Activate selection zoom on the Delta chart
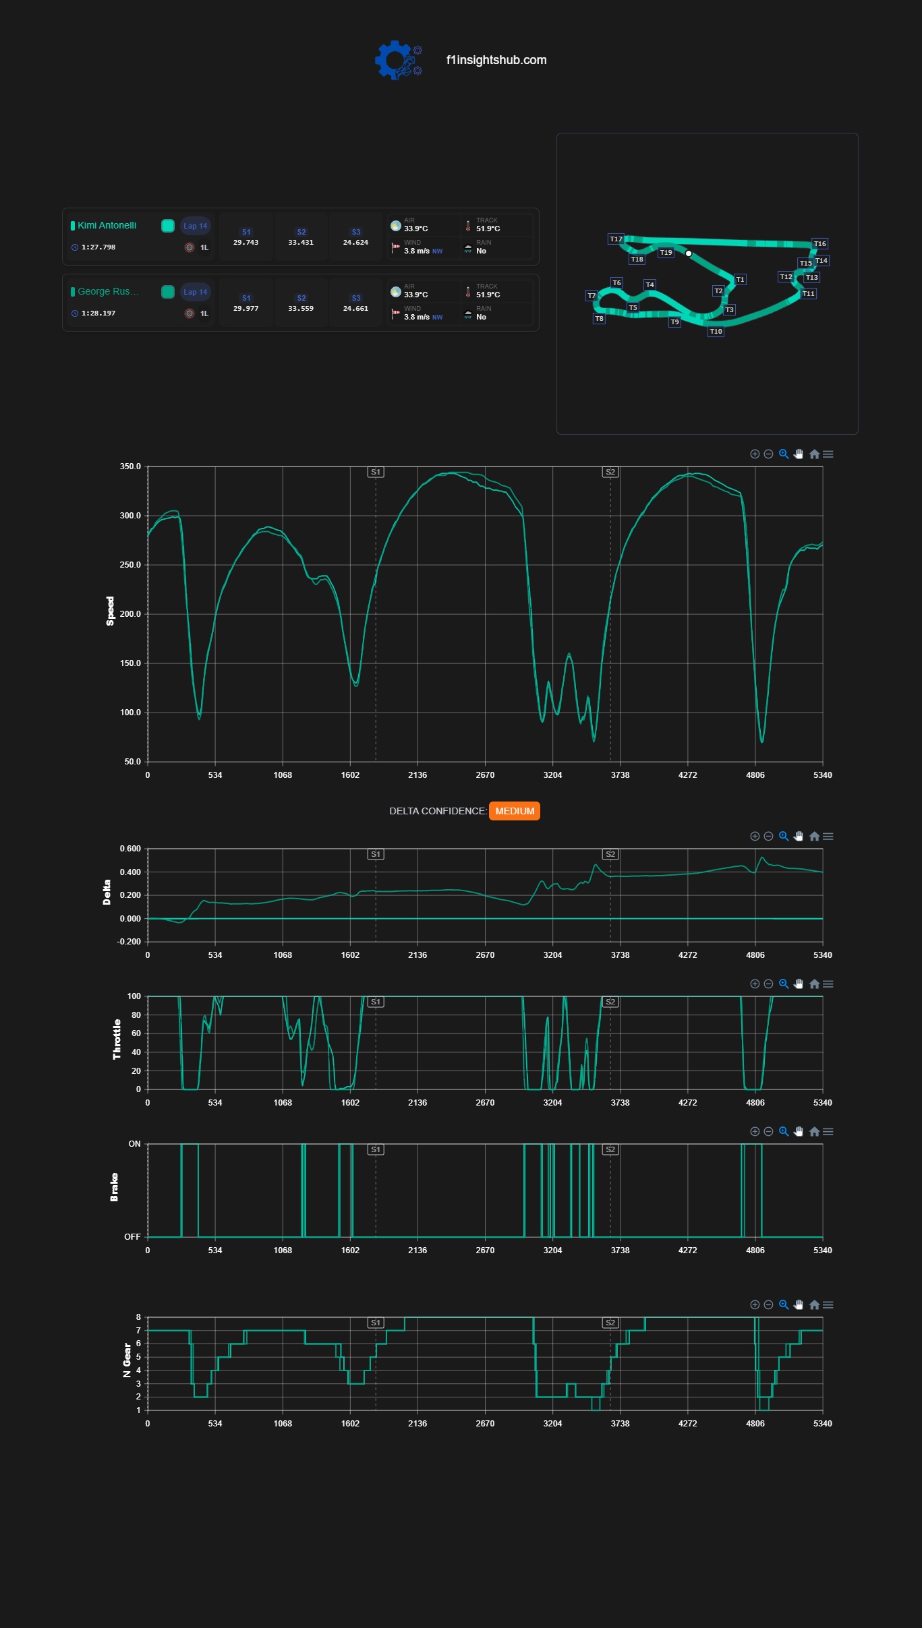922x1628 pixels. coord(784,837)
